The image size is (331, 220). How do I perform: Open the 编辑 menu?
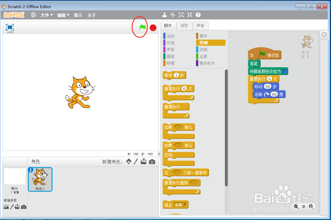pos(63,15)
